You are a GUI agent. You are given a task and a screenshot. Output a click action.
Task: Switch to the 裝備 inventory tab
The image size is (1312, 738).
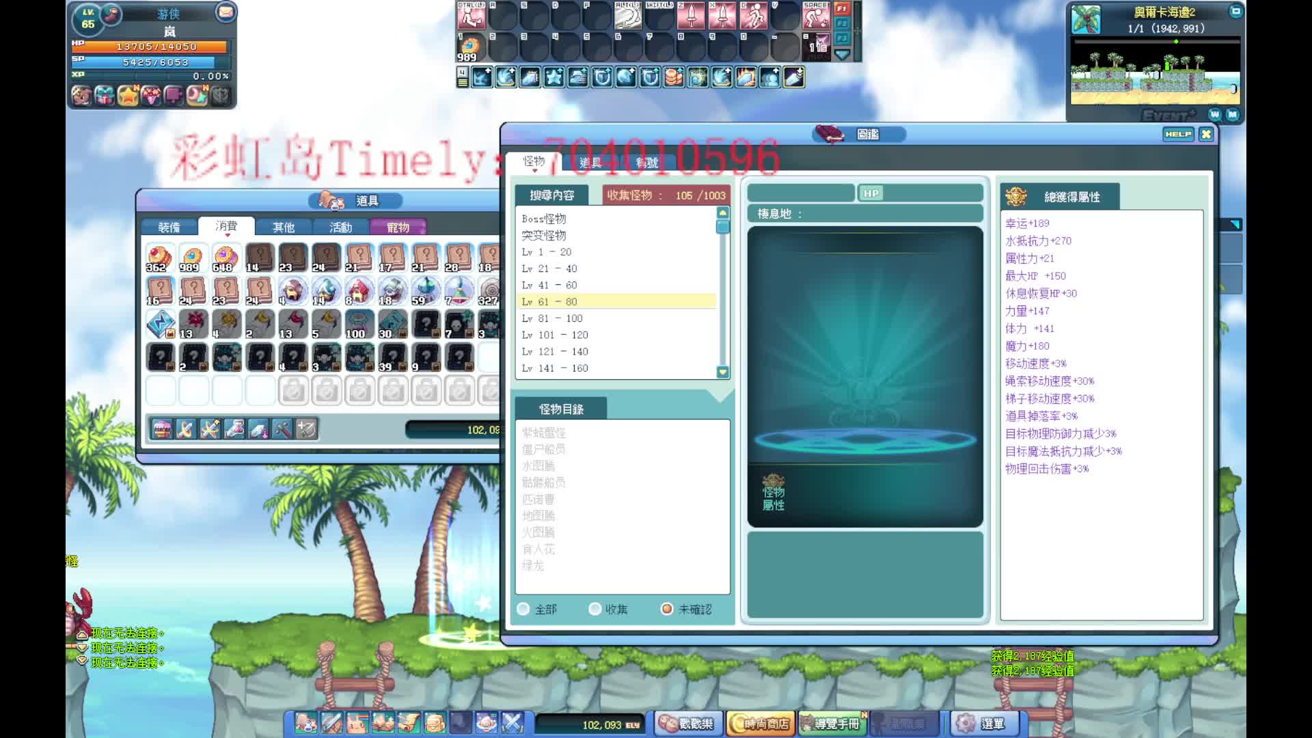click(x=169, y=228)
